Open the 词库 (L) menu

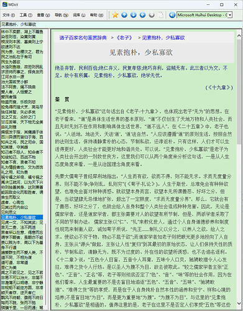click(x=79, y=15)
